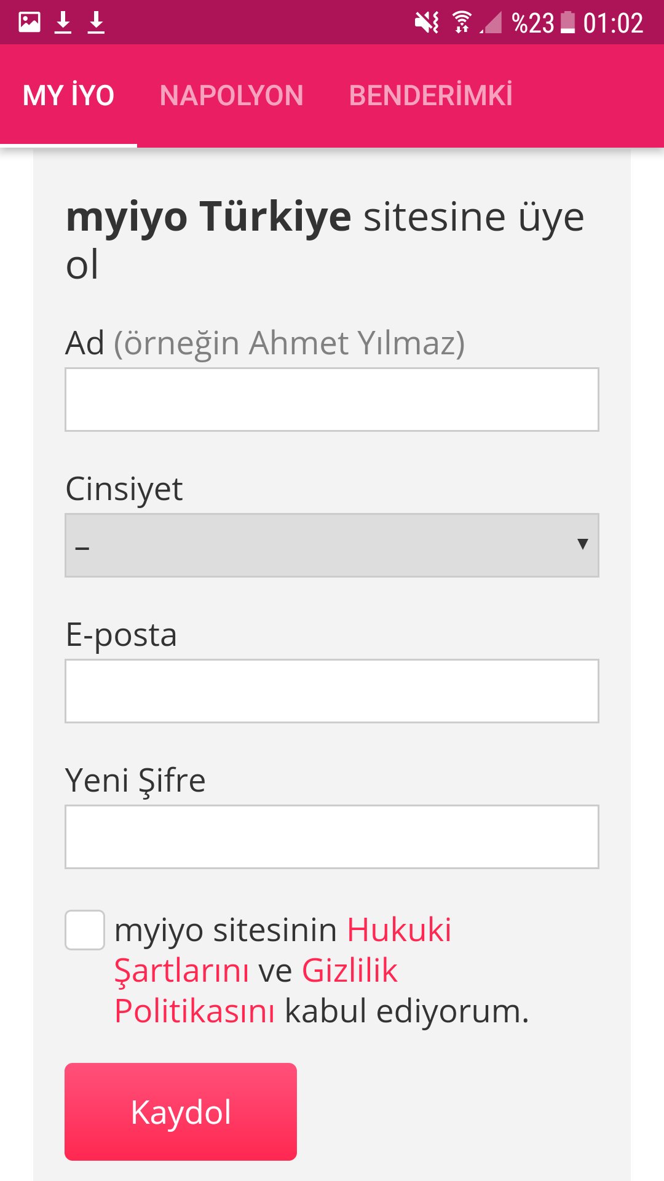The image size is (664, 1181).
Task: Tap the gallery image notification icon
Action: [30, 23]
